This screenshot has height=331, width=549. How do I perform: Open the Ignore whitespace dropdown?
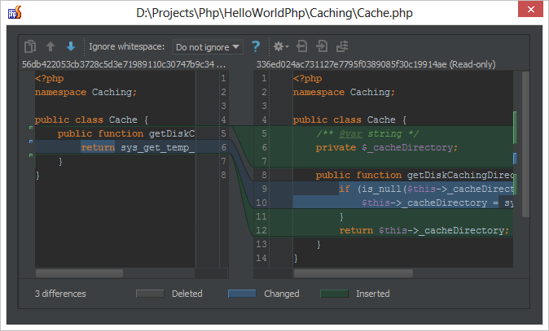coord(208,47)
